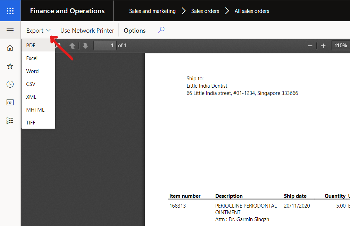
Task: Click the Item number column header
Action: click(185, 196)
